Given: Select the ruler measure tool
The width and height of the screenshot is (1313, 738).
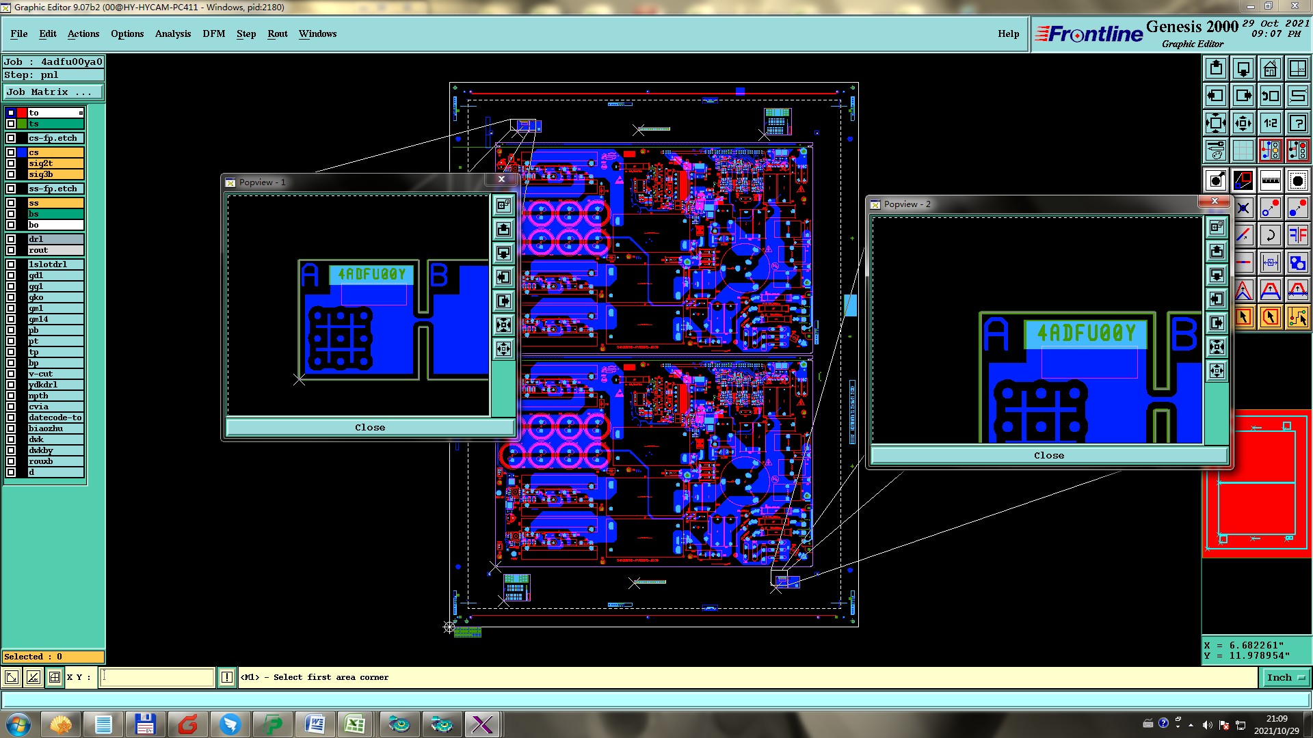Looking at the screenshot, I should click(1270, 180).
